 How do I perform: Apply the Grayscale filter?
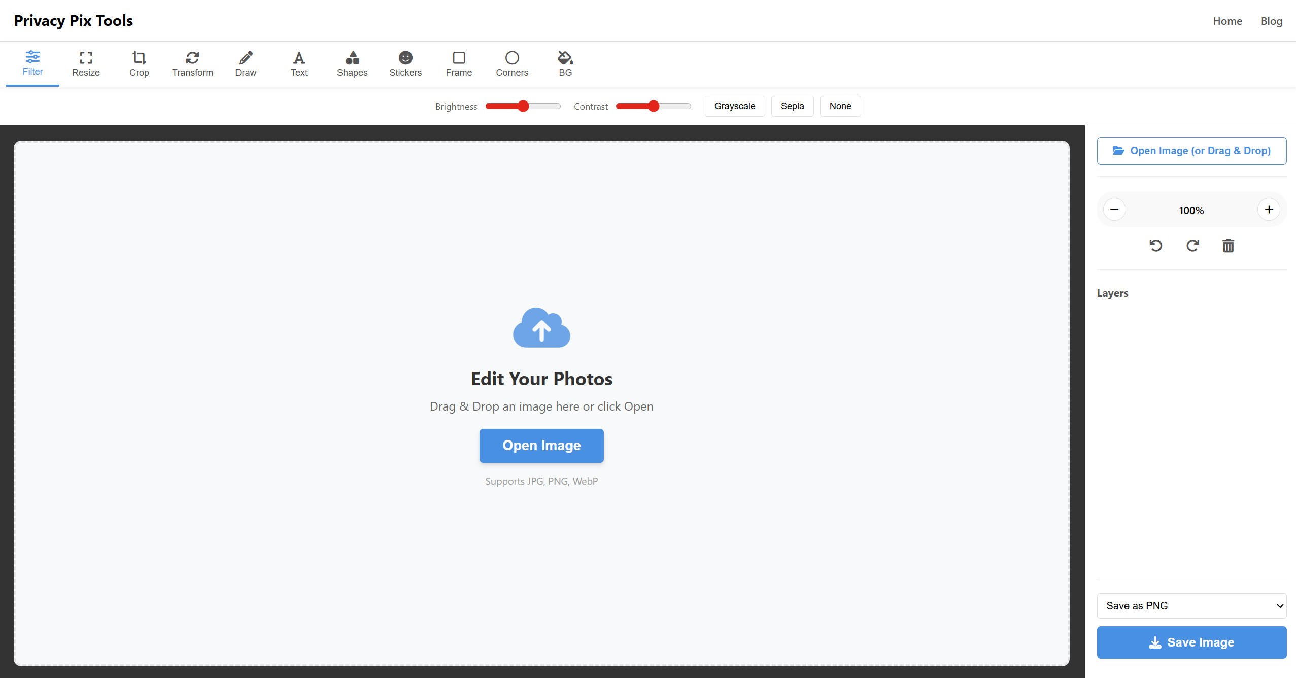tap(734, 106)
